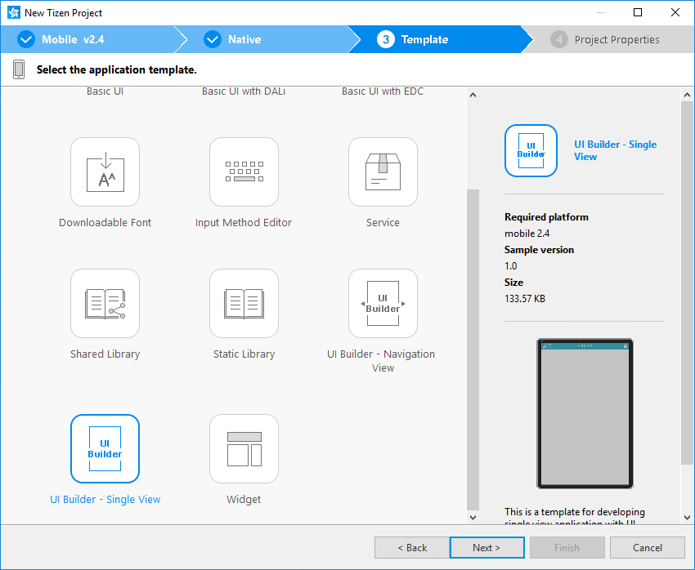
Task: Select the Static Library book icon
Action: click(244, 304)
